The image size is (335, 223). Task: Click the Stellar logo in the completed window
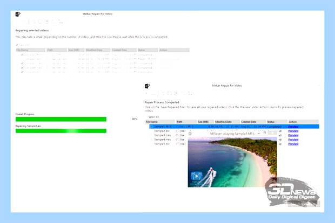coord(147,86)
